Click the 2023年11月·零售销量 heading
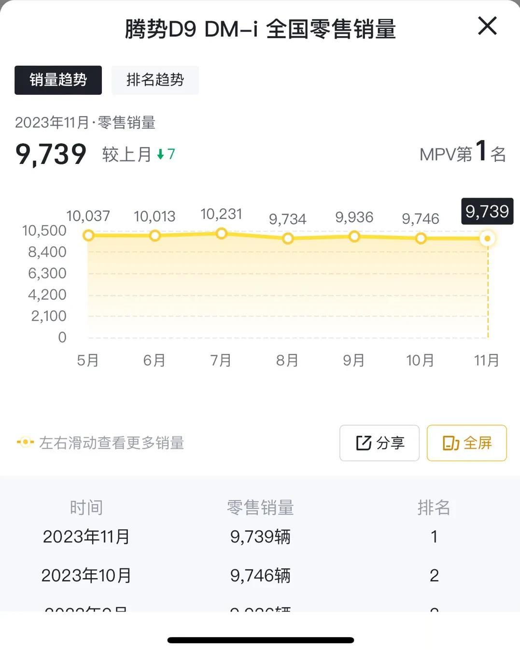This screenshot has height=653, width=520. coord(85,122)
